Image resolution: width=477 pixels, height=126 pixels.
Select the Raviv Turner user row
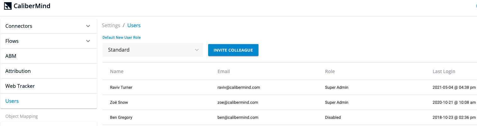pyautogui.click(x=290, y=87)
